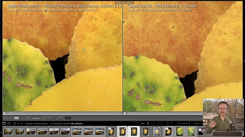Screen dimensions: 245x137
Task: Go back with the left arrow
Action: pos(18,123)
